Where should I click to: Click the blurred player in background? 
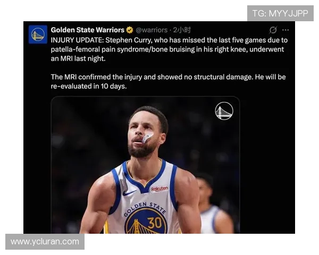(x=214, y=205)
